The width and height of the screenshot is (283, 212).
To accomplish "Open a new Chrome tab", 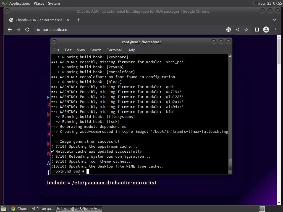I will (78, 20).
